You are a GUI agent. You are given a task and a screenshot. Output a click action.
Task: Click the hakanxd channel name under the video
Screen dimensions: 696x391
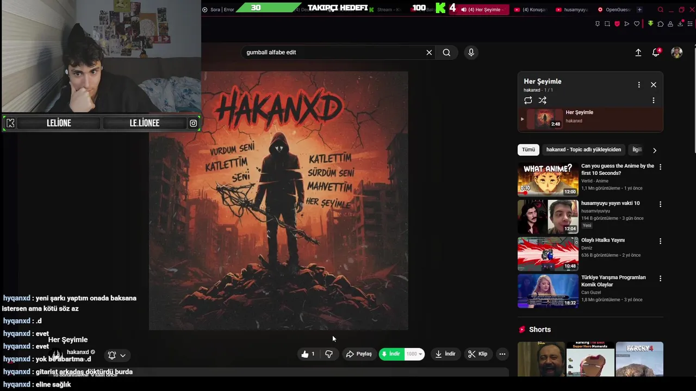78,352
